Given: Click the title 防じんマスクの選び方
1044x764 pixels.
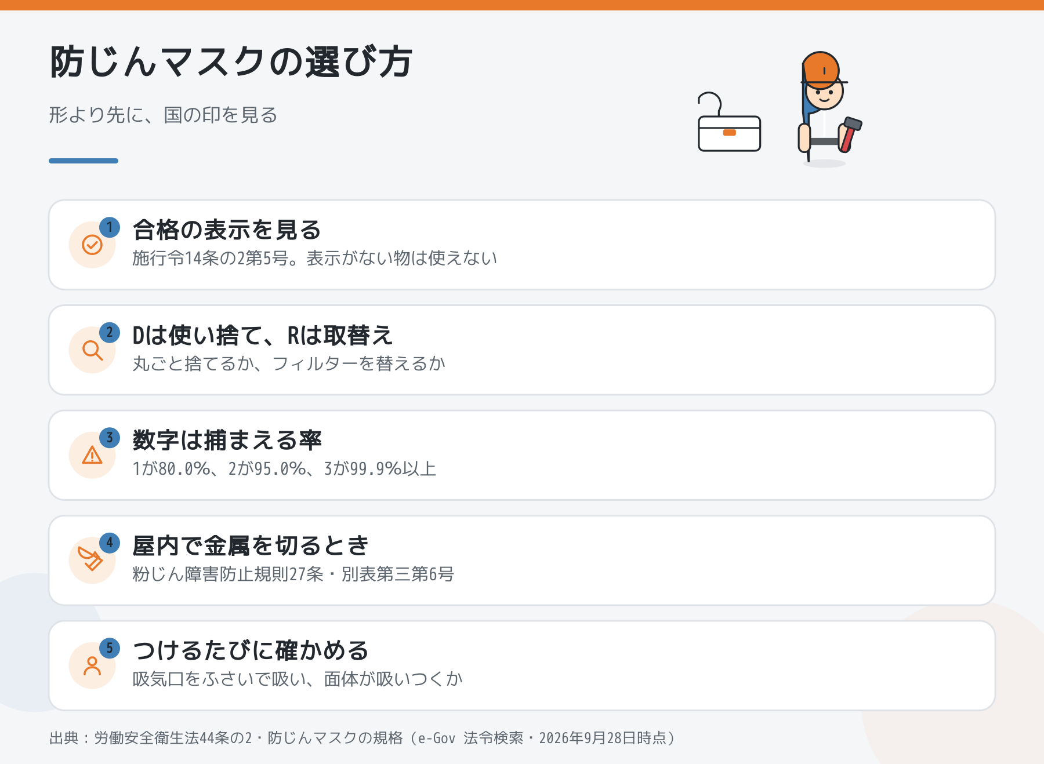Looking at the screenshot, I should pos(231,62).
